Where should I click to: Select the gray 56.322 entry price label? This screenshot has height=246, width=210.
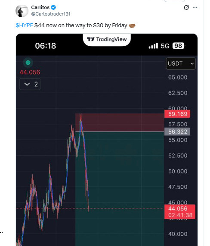[x=177, y=132]
